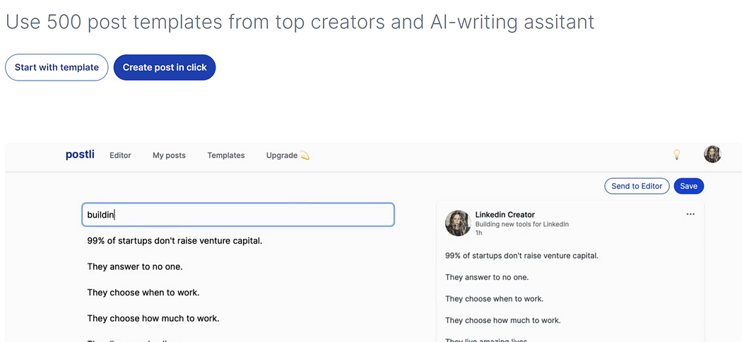Viewport: 742px width, 342px height.
Task: Click the postli logo
Action: [x=80, y=154]
